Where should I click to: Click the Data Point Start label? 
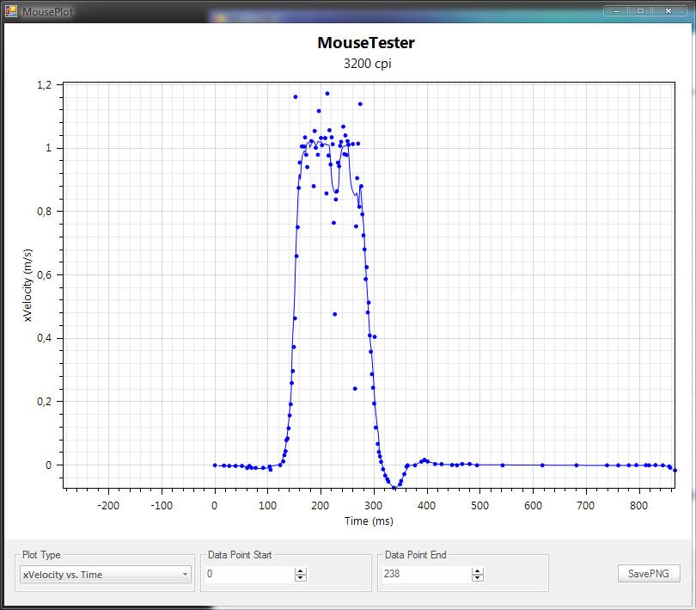pyautogui.click(x=240, y=555)
